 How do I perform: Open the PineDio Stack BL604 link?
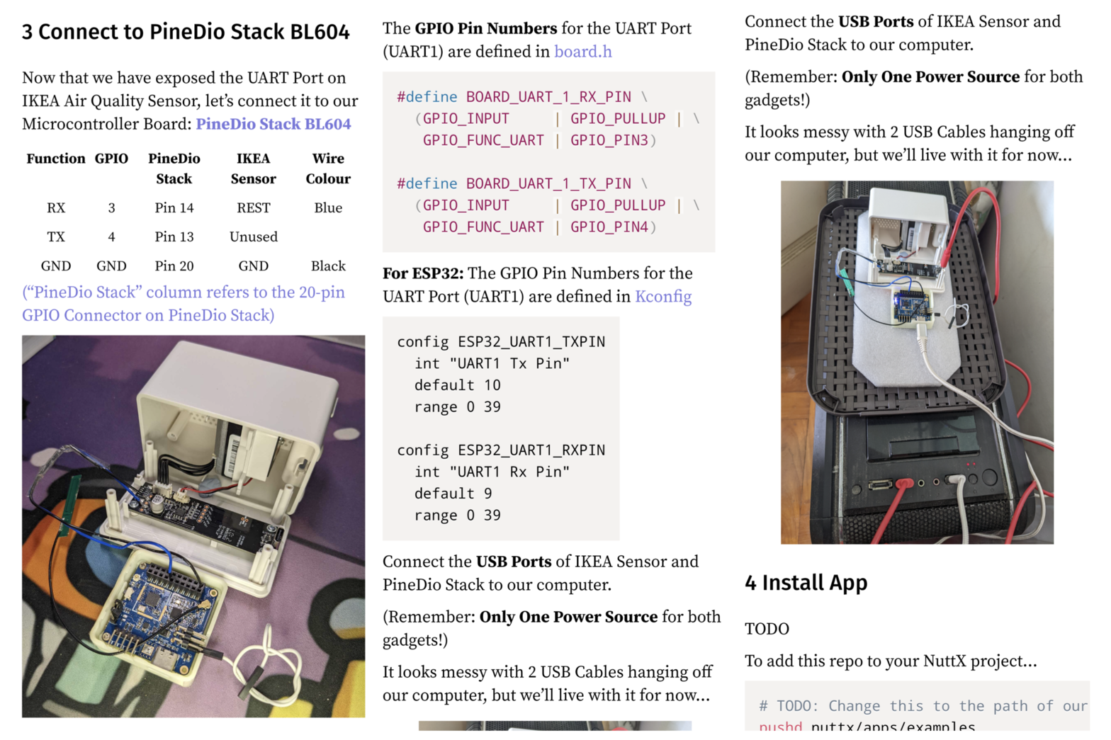[273, 124]
